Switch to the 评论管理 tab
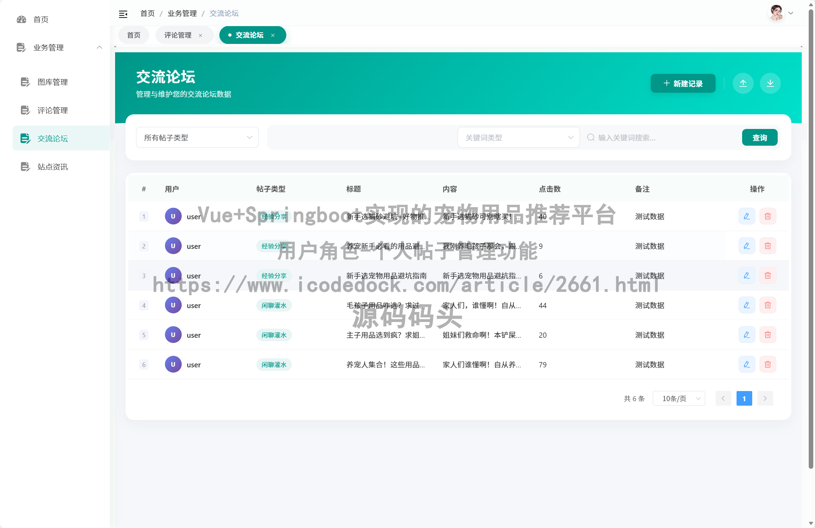The height and width of the screenshot is (528, 815). click(177, 35)
